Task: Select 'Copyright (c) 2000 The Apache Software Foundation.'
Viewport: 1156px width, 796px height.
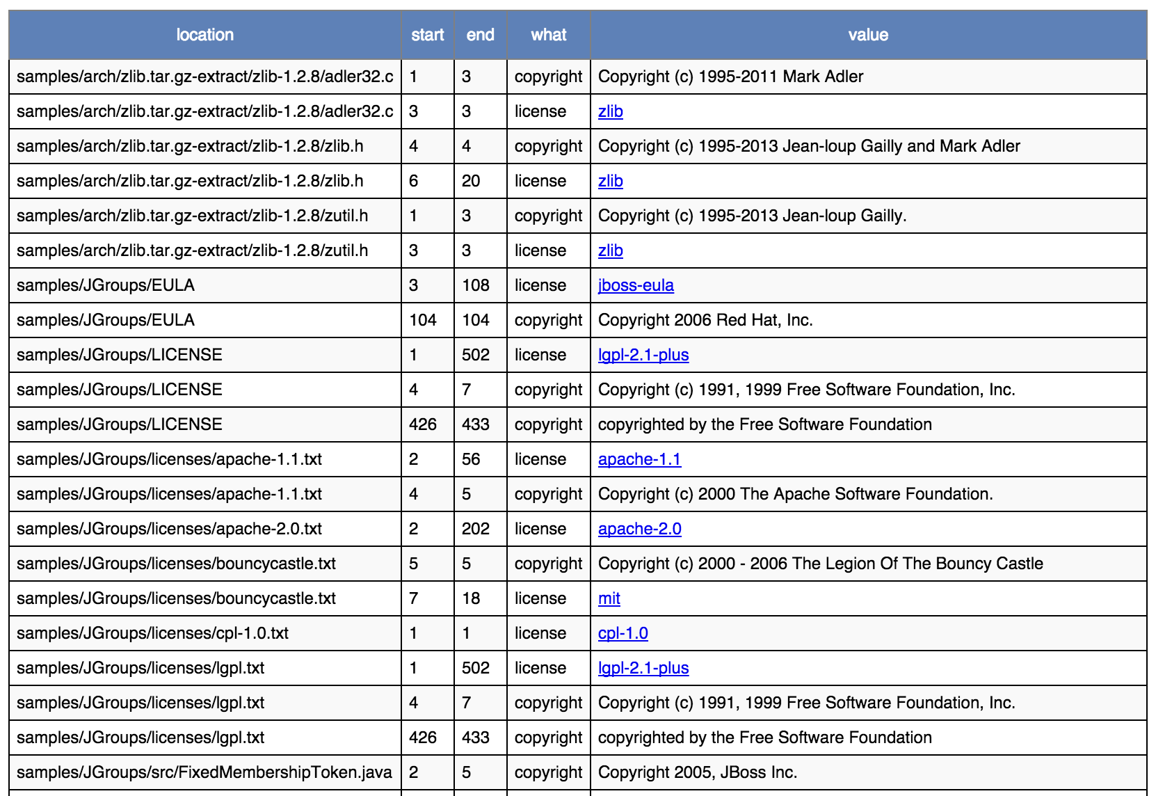Action: click(796, 494)
